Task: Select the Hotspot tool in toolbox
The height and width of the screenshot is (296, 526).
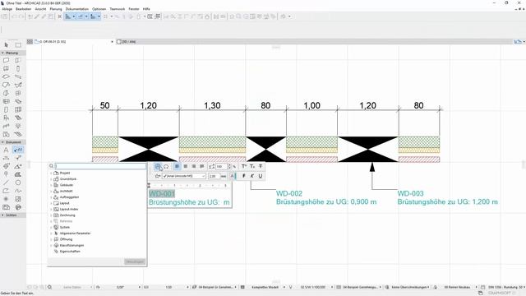Action: click(x=6, y=199)
